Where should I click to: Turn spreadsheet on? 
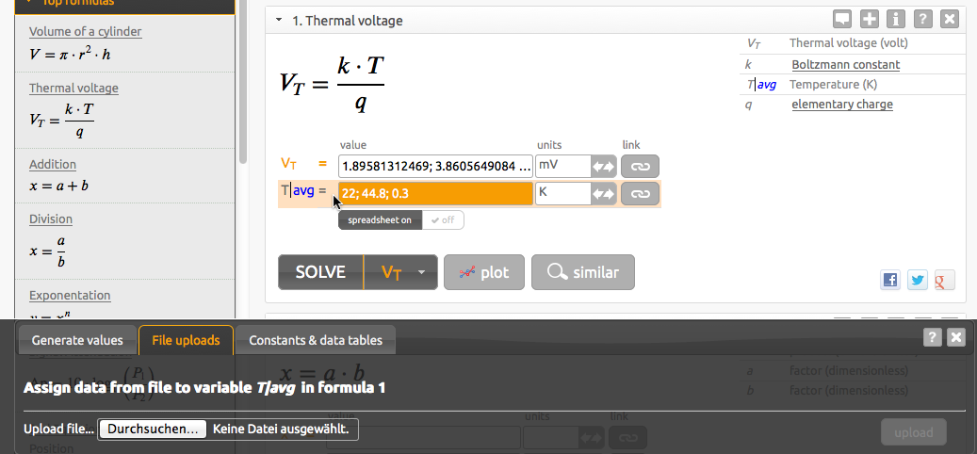pyautogui.click(x=380, y=219)
